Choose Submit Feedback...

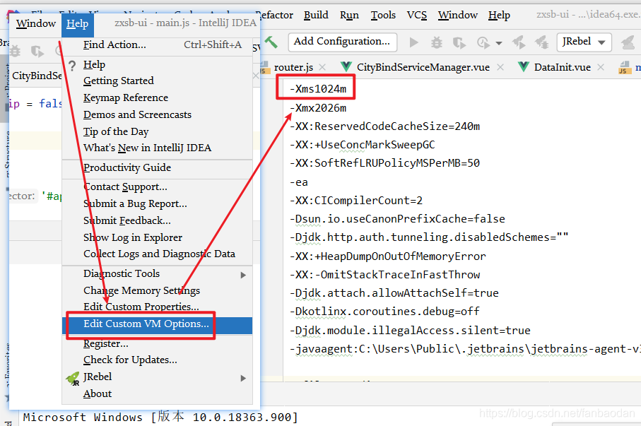coord(158,220)
